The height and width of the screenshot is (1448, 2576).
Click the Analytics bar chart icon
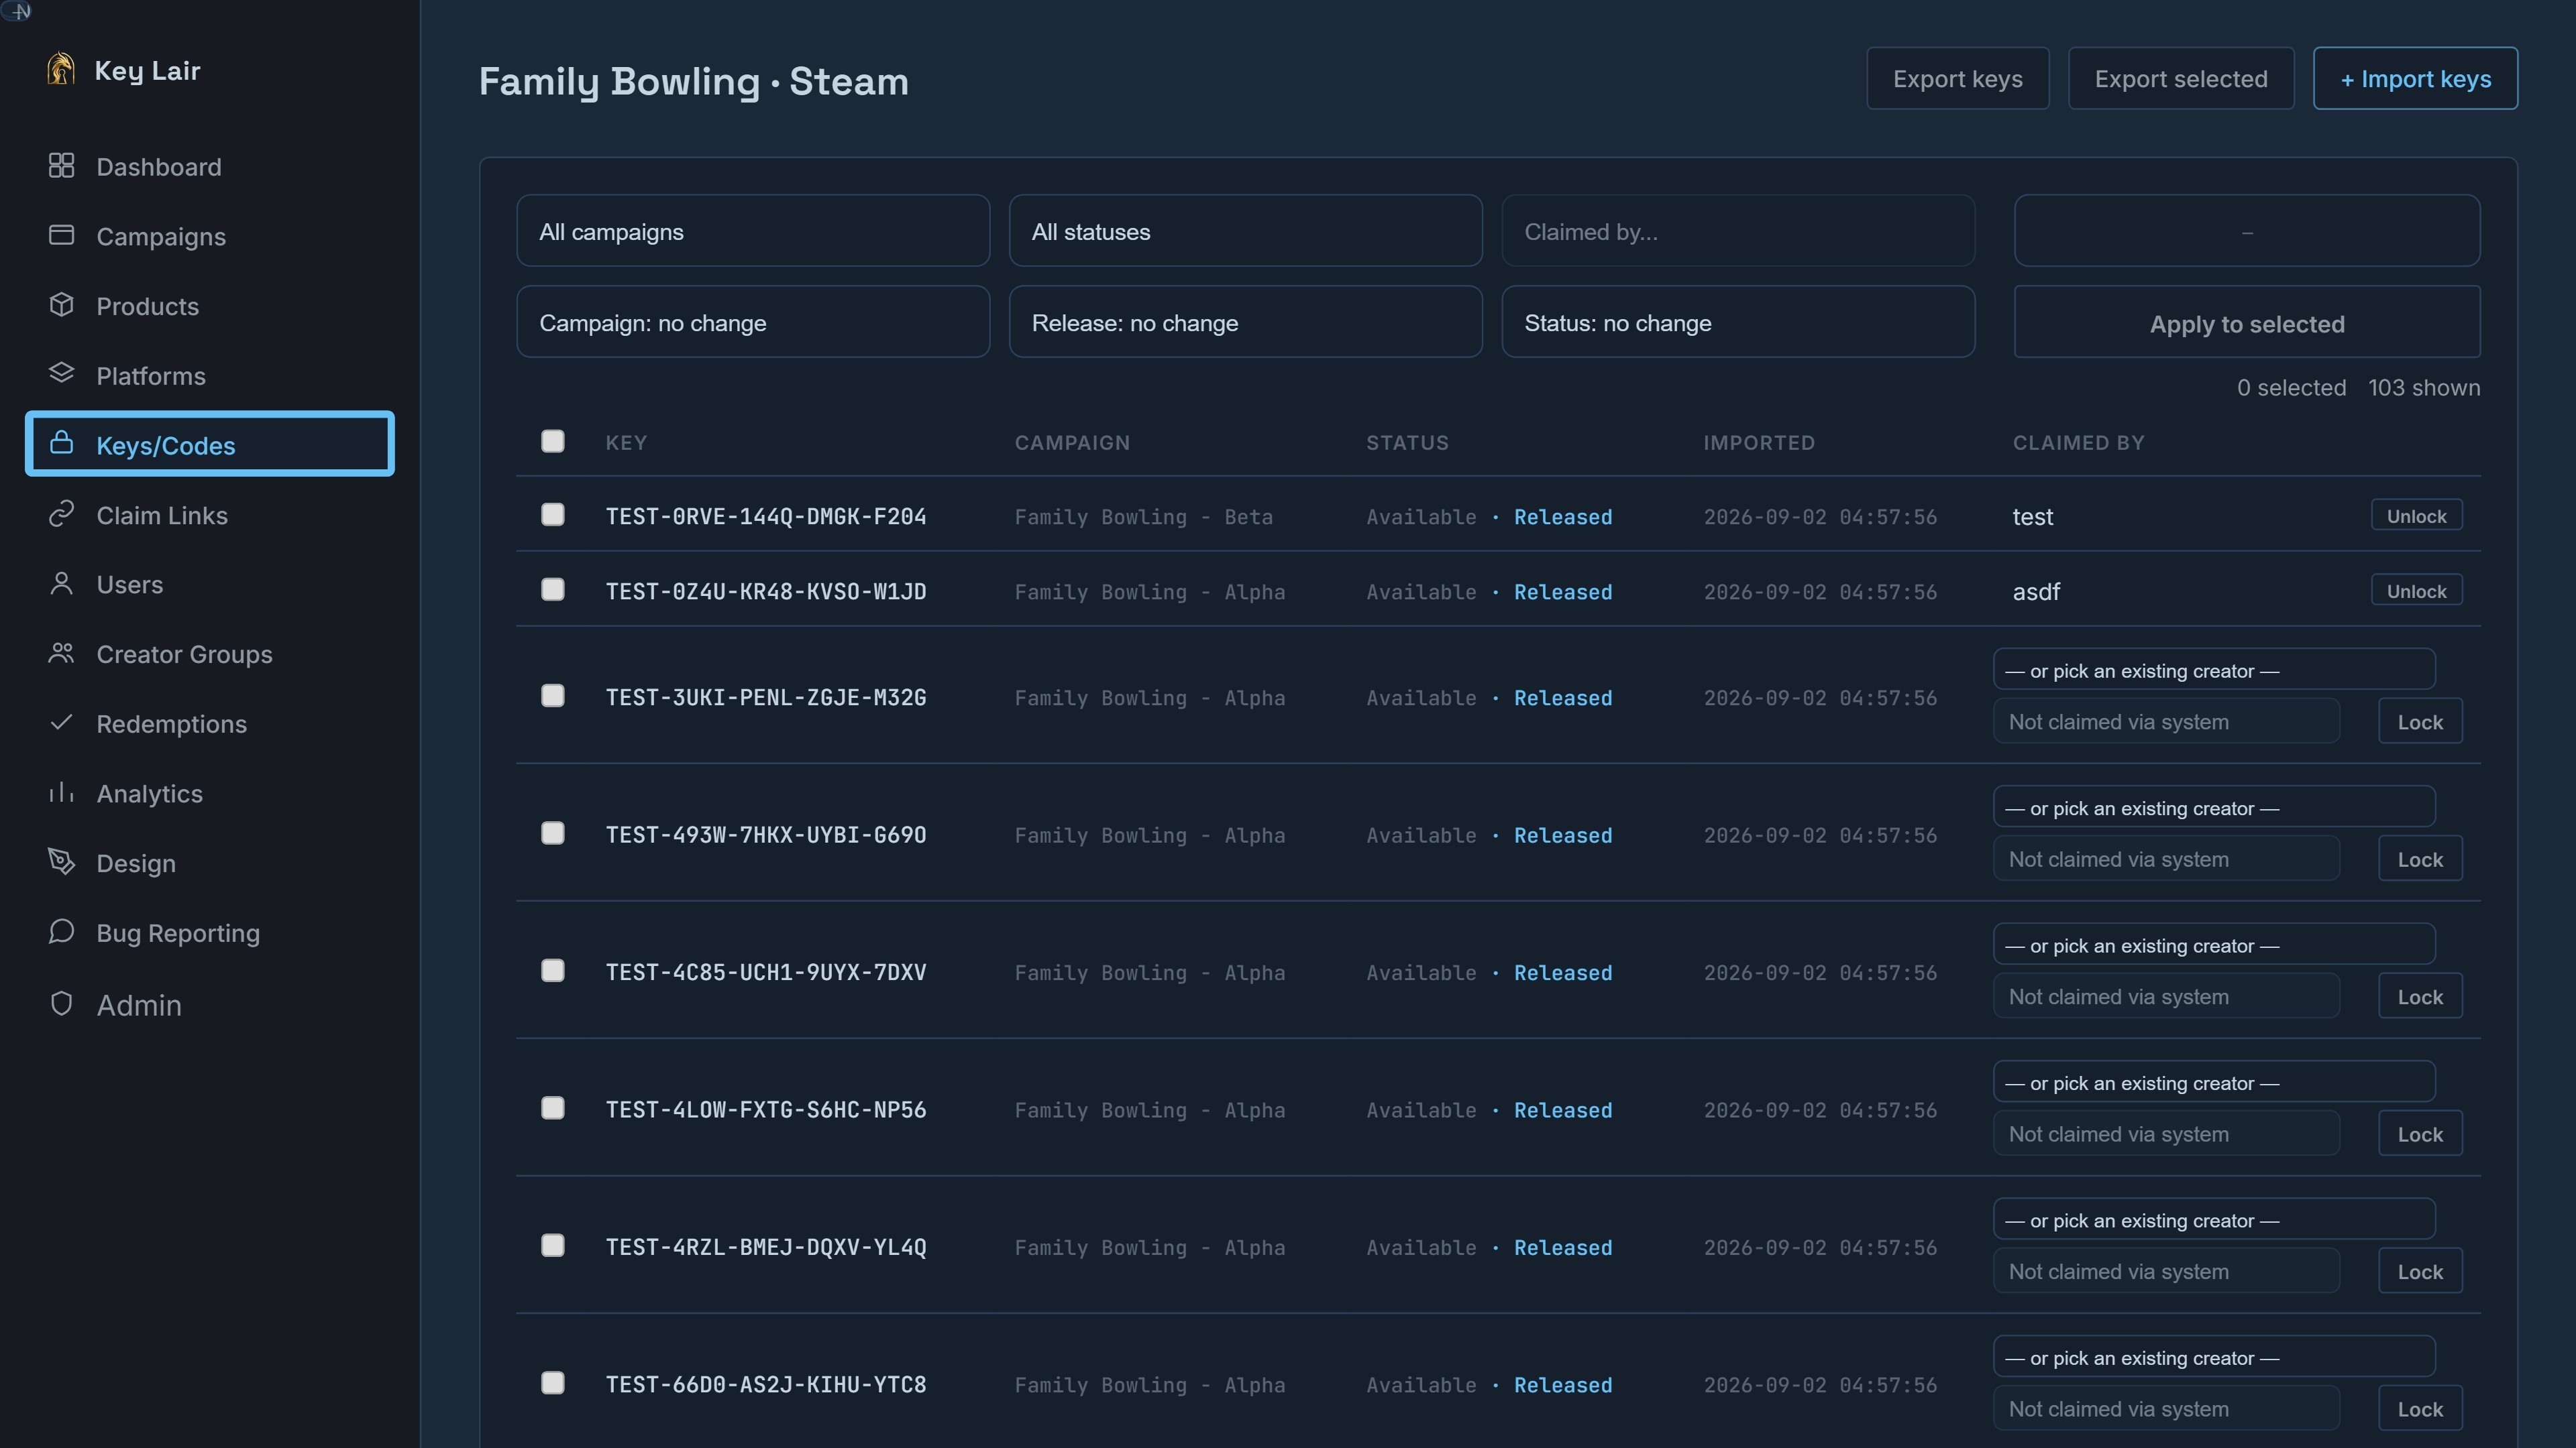click(x=61, y=792)
